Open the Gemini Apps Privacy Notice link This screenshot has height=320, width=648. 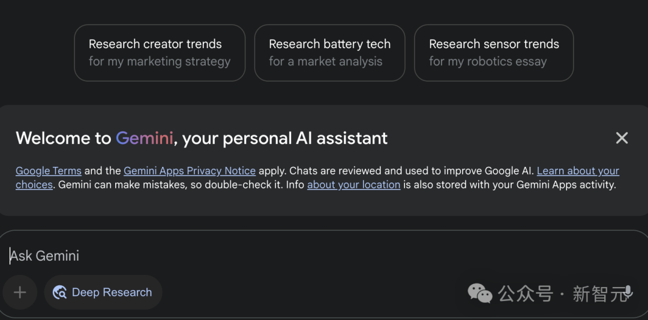[190, 171]
